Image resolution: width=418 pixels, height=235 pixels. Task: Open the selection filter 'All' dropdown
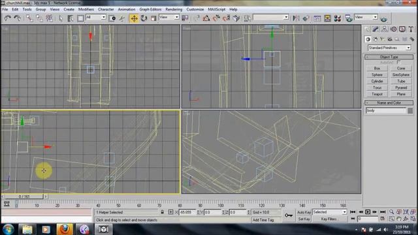96,18
